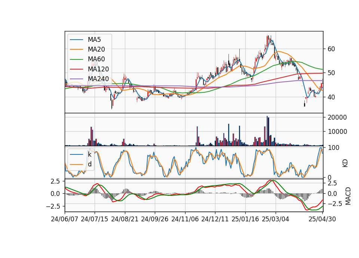
Task: Click the KD axis value 100
Action: pyautogui.click(x=333, y=148)
